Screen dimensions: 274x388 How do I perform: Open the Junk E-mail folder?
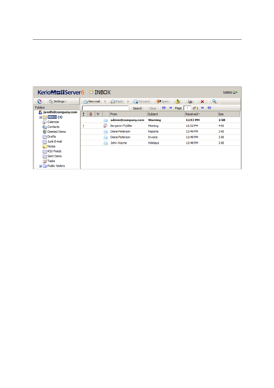(55, 141)
